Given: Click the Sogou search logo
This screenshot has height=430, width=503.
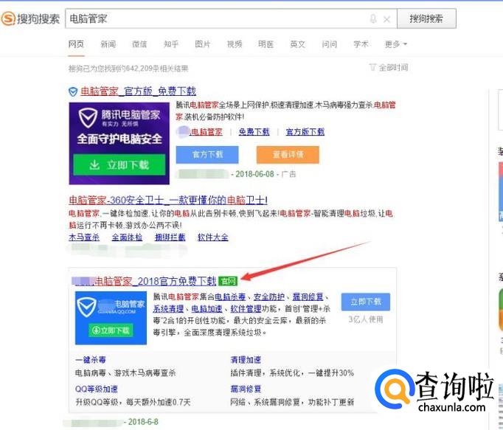Looking at the screenshot, I should click(30, 18).
